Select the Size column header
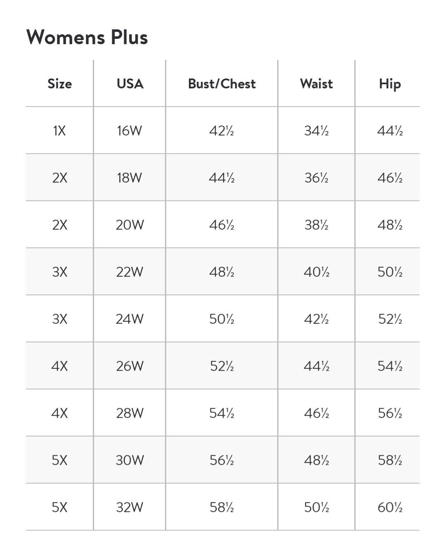The image size is (439, 542). coord(60,84)
